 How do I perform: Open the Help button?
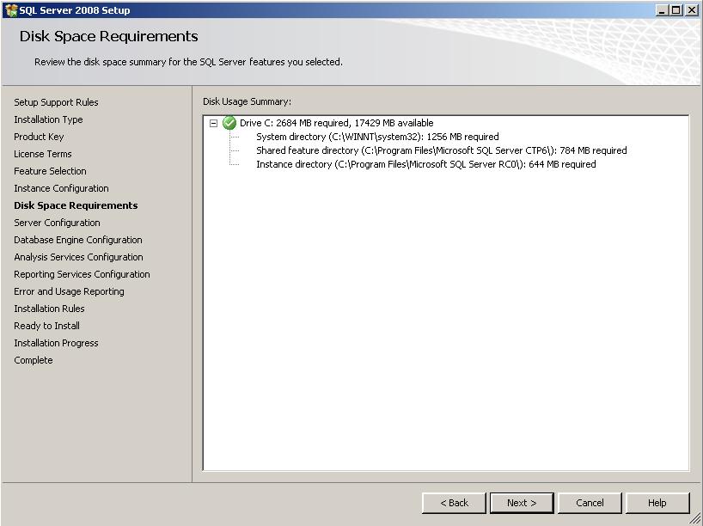[657, 503]
